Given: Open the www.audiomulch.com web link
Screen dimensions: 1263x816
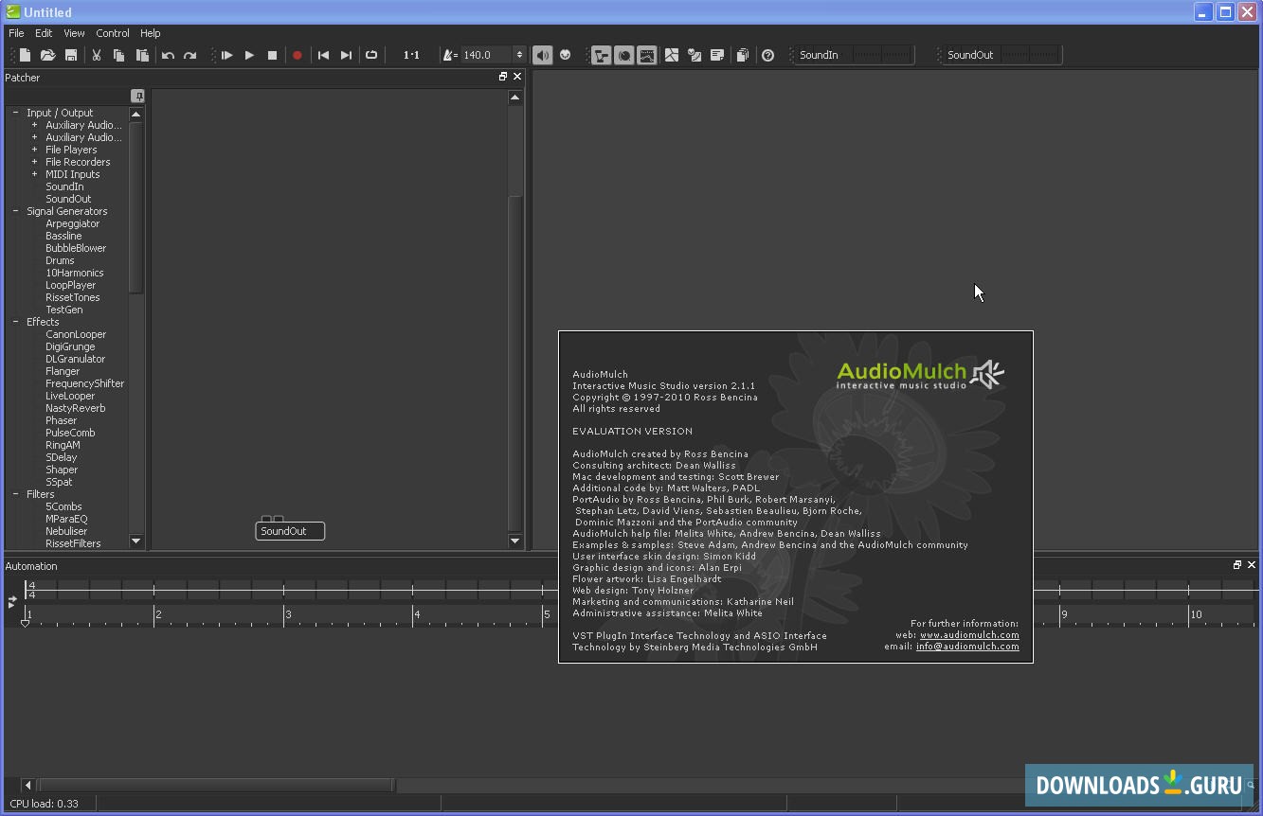Looking at the screenshot, I should [x=968, y=635].
